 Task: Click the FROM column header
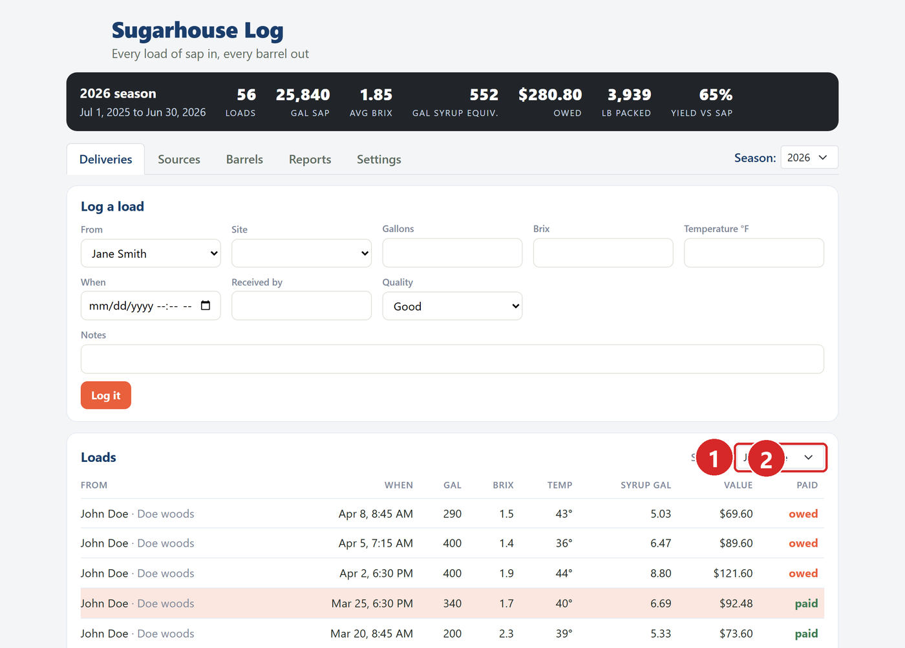tap(94, 485)
